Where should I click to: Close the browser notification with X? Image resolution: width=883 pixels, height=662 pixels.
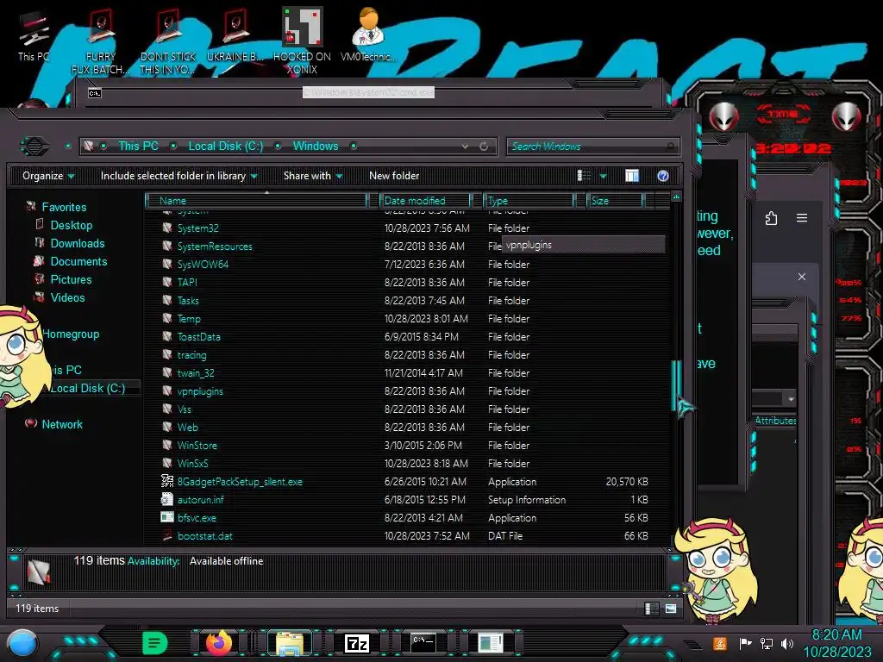coord(802,277)
